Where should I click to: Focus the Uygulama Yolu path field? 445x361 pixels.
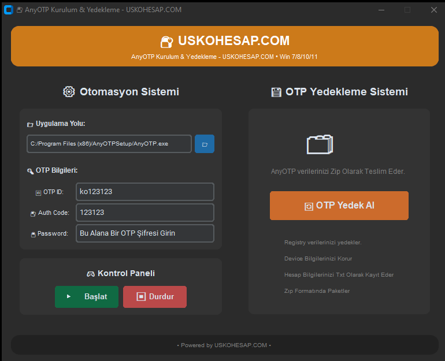[x=109, y=144]
